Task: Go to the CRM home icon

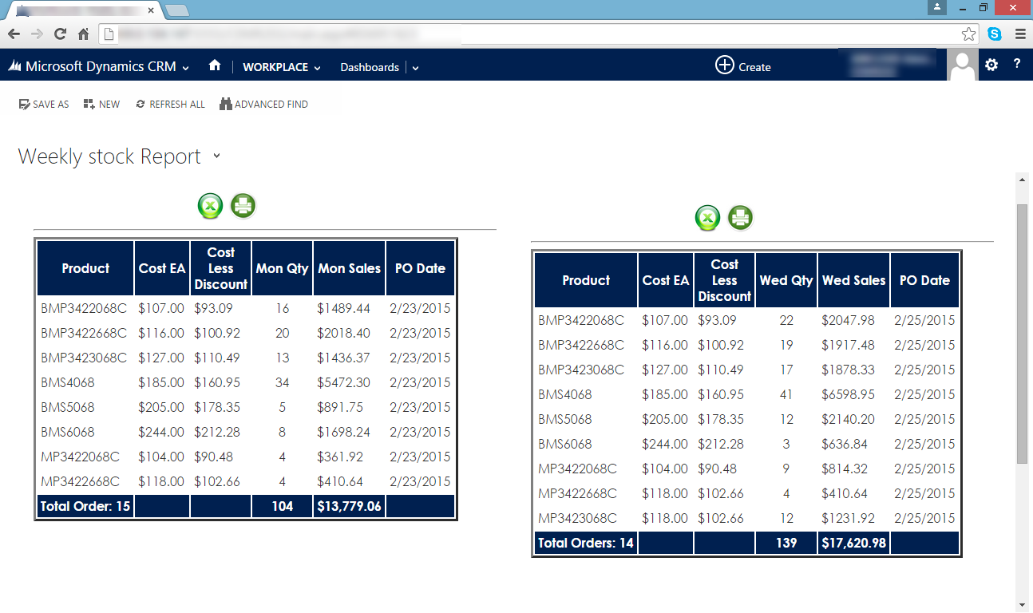Action: [x=215, y=66]
